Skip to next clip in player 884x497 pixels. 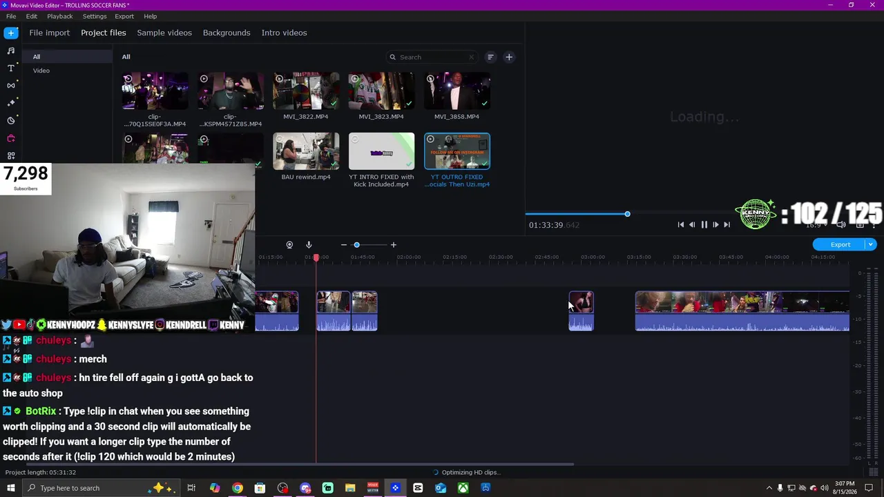point(727,224)
